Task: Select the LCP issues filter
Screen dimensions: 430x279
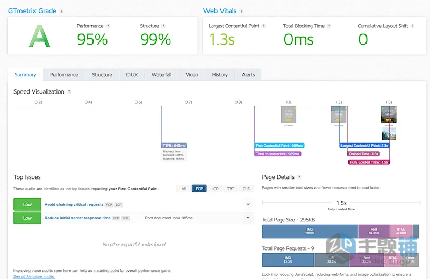Action: coord(214,189)
